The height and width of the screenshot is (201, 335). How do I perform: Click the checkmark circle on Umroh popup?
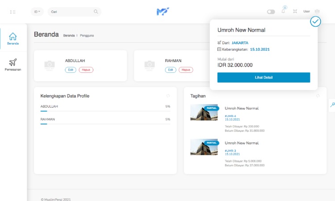pos(315,21)
